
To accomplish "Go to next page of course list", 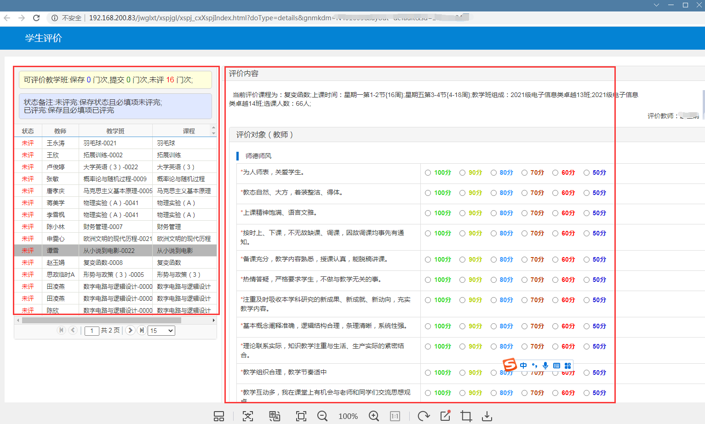I will [131, 330].
